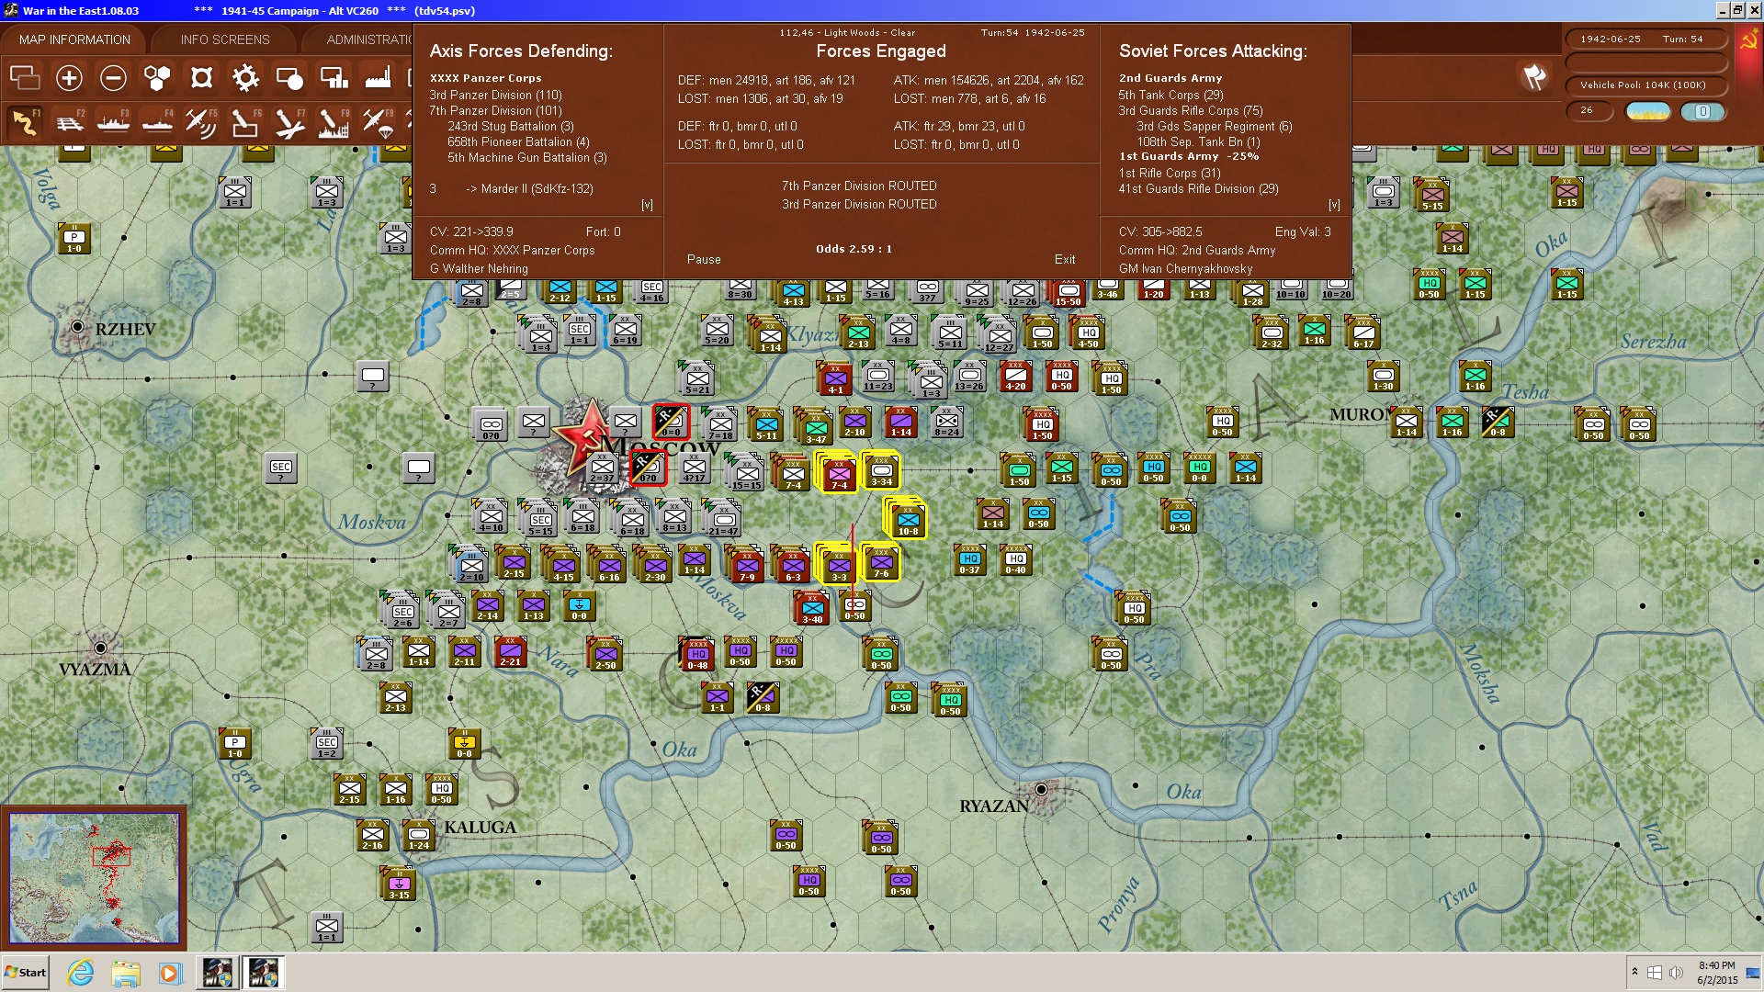Select bomb city mode (F8) icon
Screen dimensions: 1764x992
pos(334,122)
